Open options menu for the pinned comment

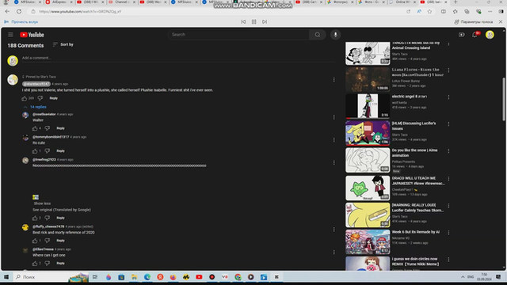[334, 80]
